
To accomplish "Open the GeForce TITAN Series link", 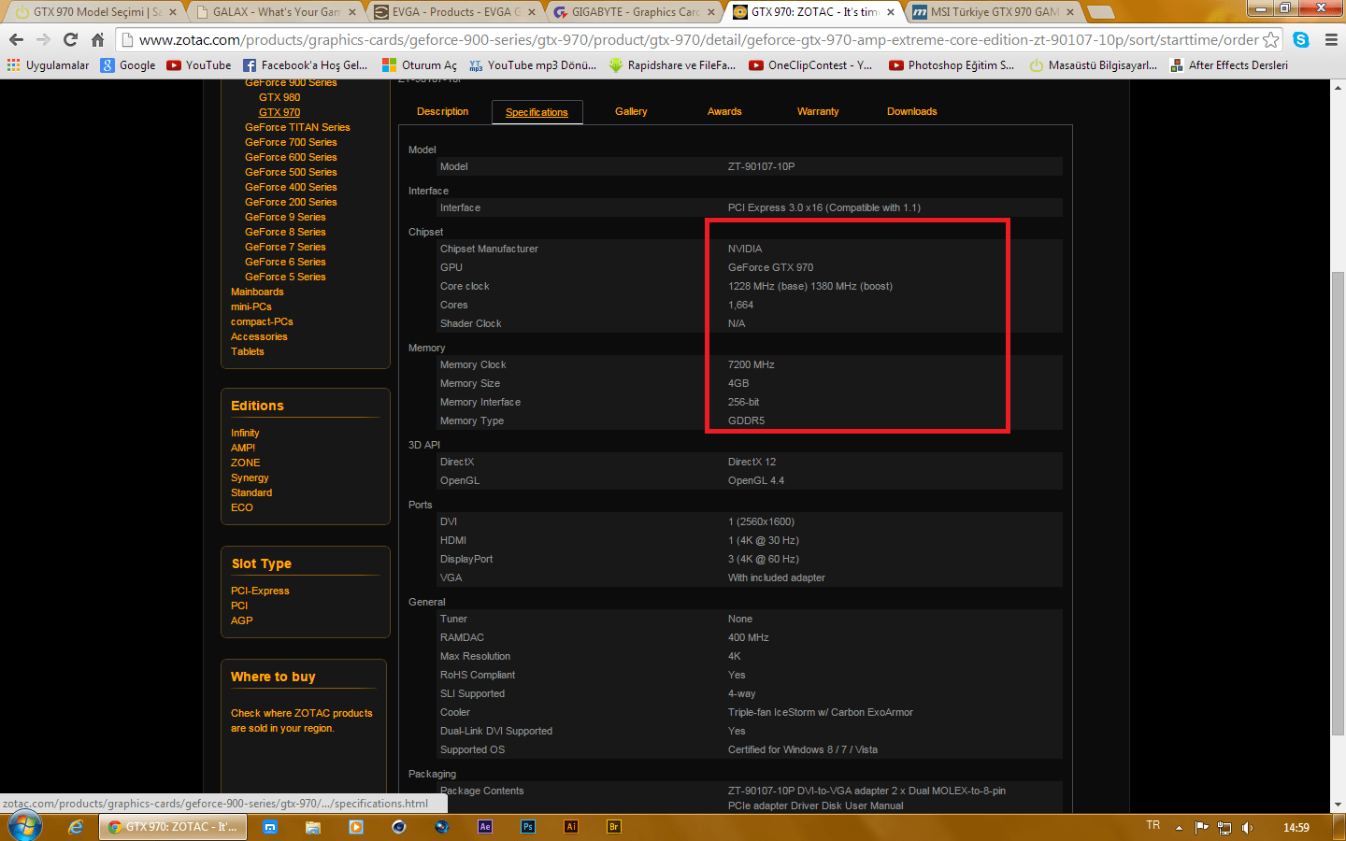I will [x=297, y=127].
